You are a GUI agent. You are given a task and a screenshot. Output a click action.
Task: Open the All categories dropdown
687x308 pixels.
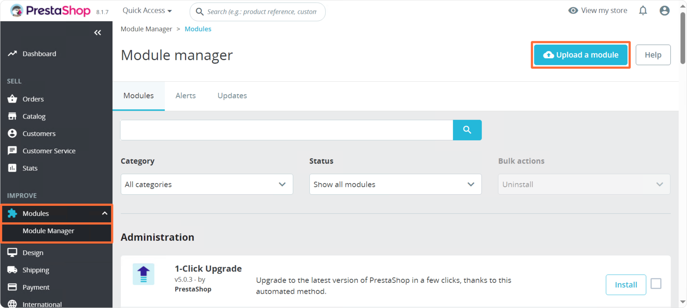[x=206, y=184]
